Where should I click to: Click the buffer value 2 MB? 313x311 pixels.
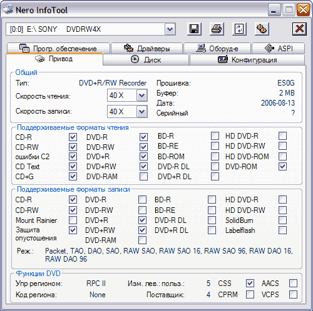tap(287, 93)
